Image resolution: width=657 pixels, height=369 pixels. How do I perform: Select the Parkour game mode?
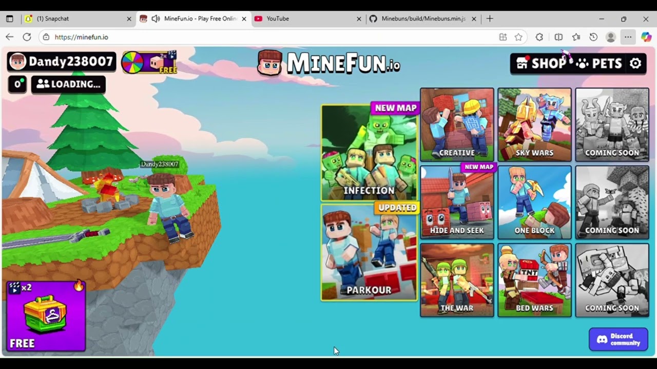[x=369, y=252]
